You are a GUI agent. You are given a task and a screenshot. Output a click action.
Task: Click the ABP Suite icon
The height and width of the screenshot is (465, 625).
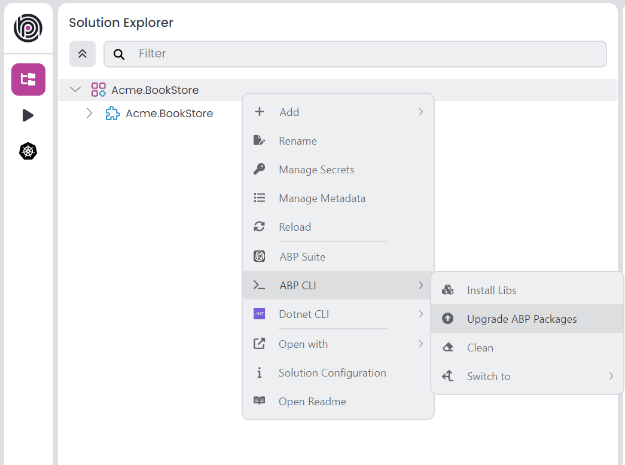tap(260, 256)
